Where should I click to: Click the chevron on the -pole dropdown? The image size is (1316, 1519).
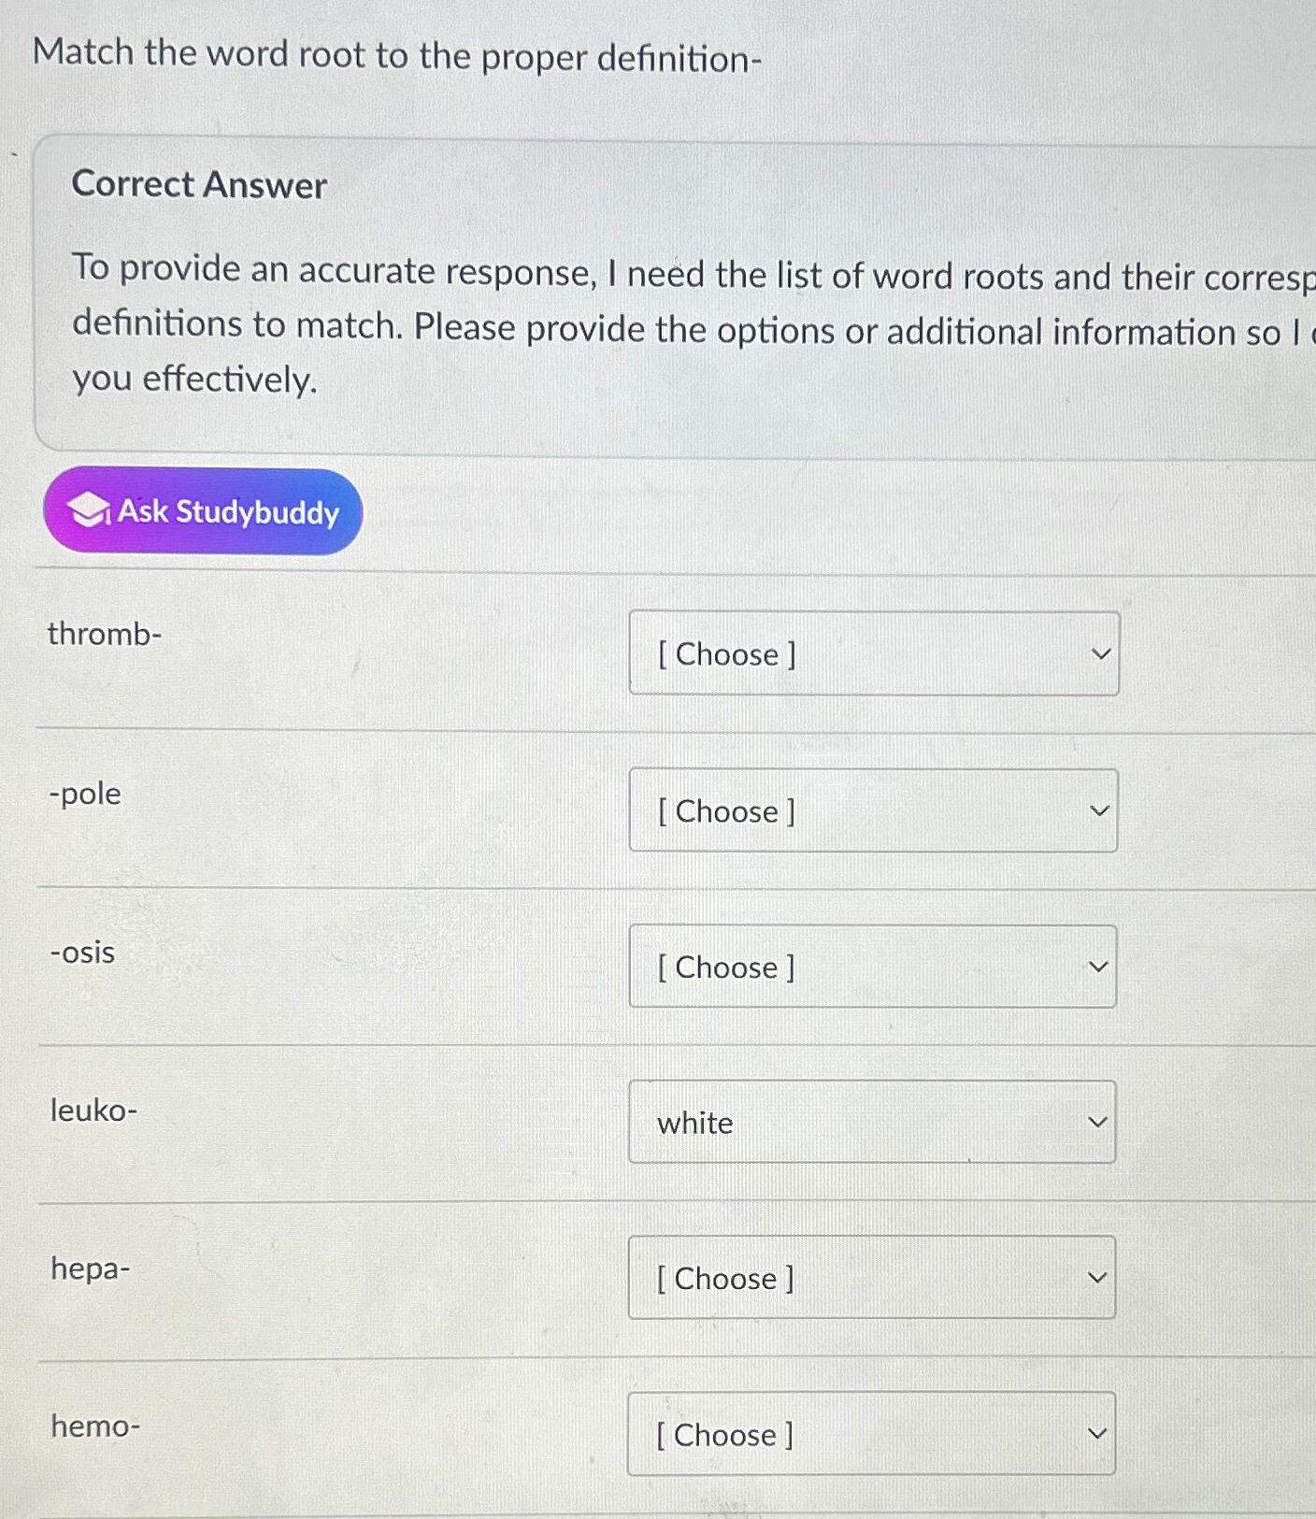click(x=1099, y=811)
